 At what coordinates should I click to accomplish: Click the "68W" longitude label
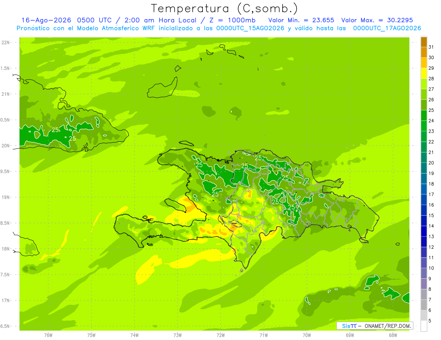tap(393, 335)
